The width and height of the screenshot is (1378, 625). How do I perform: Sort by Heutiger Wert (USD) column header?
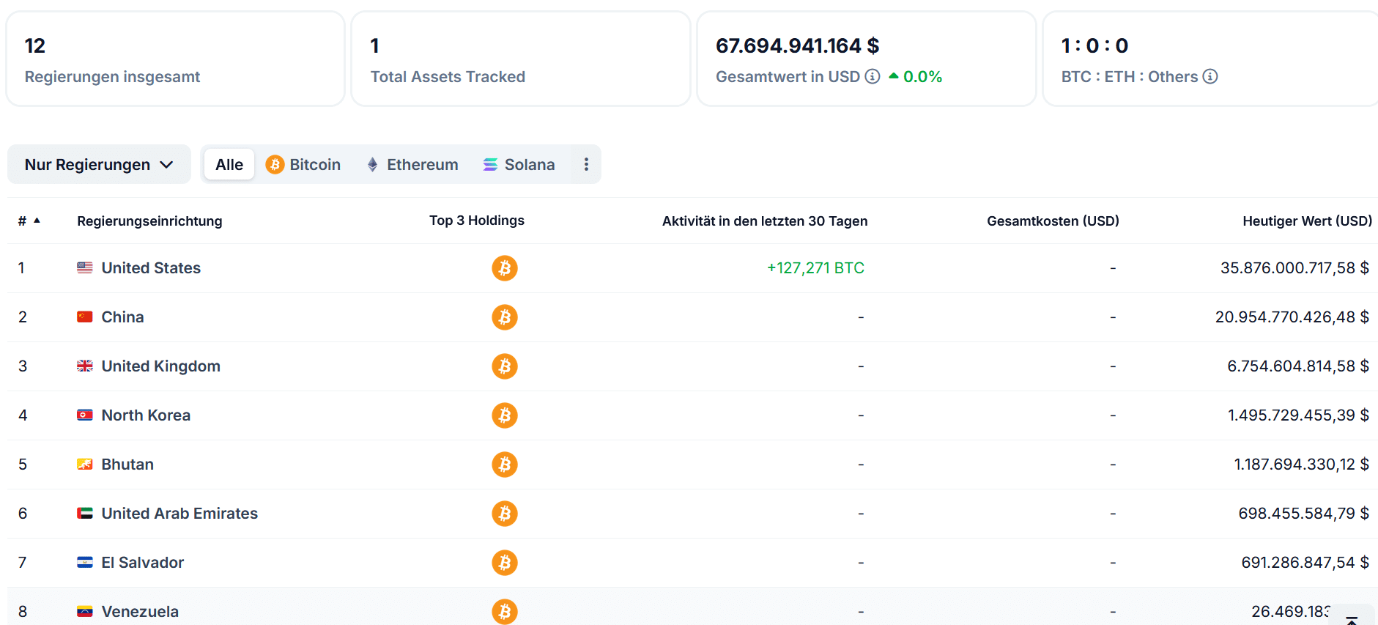pyautogui.click(x=1307, y=221)
